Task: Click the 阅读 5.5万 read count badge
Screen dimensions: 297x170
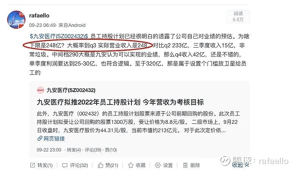Action: pyautogui.click(x=238, y=17)
